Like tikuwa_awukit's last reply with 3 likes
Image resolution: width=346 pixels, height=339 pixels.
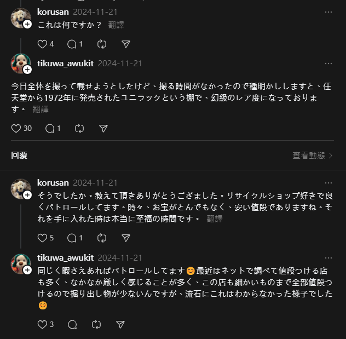pos(43,324)
